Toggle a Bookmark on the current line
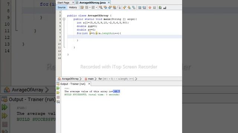 (134, 7)
